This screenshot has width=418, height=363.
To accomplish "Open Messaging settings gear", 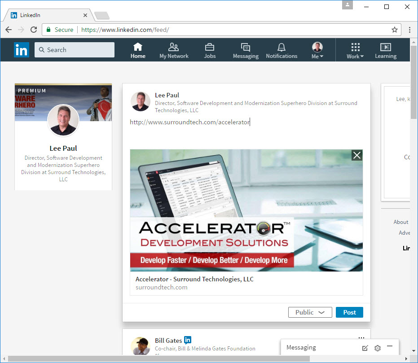I will click(x=378, y=348).
